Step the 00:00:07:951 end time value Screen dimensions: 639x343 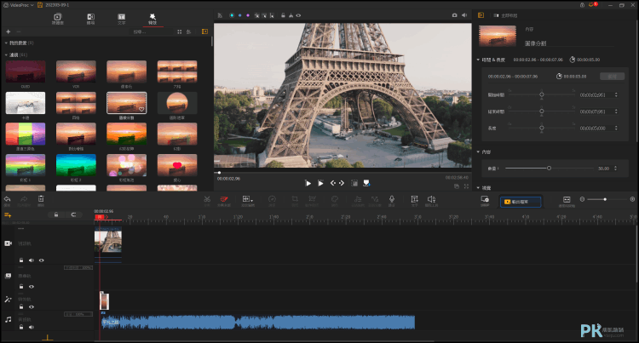pos(616,111)
